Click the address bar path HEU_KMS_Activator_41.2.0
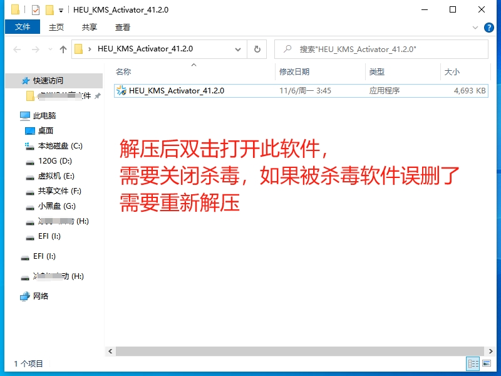 [x=145, y=49]
